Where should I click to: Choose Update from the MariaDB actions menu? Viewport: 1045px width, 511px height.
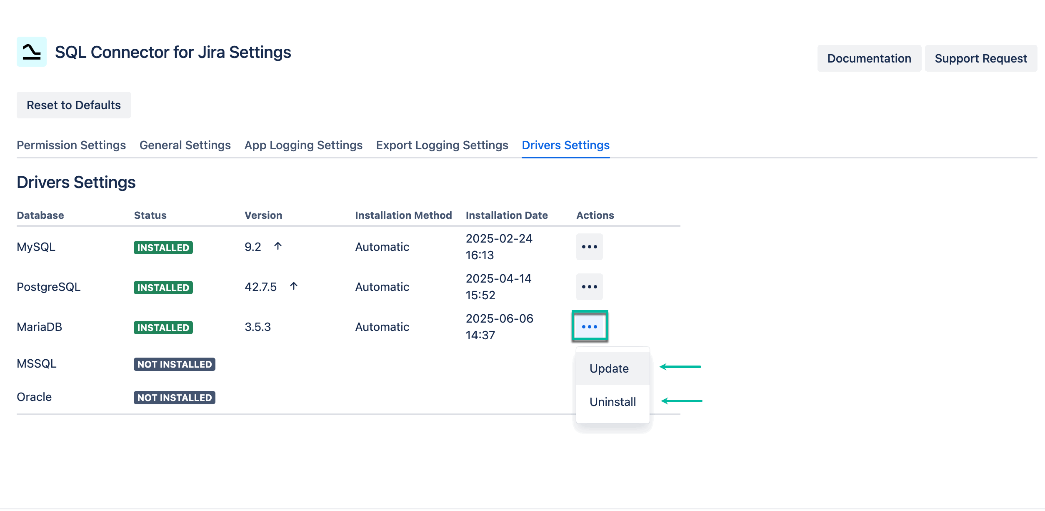coord(609,368)
